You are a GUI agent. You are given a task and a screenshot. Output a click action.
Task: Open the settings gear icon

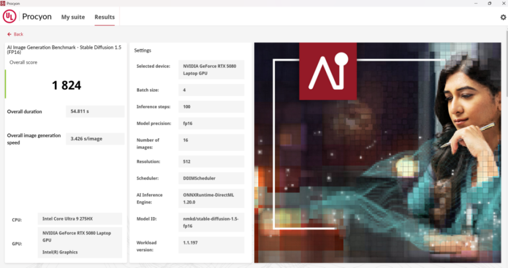[x=503, y=17]
